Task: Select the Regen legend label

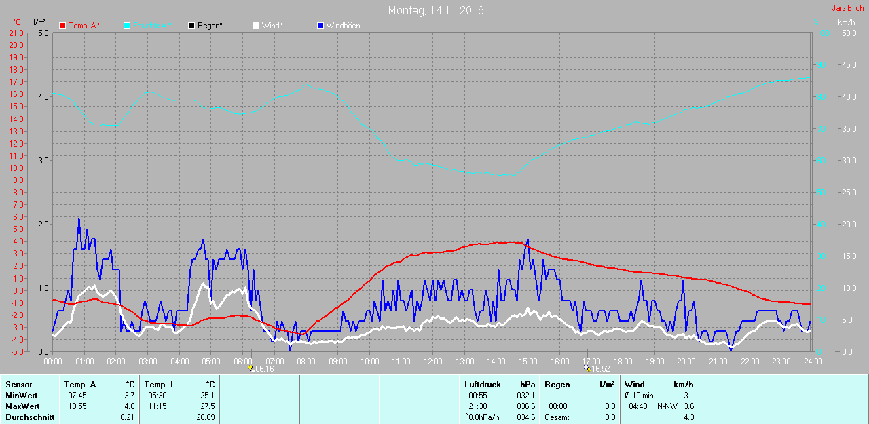Action: pos(211,26)
